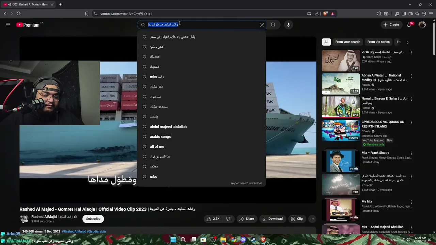Open Windows taskbar search
Image resolution: width=436 pixels, height=245 pixels.
tap(183, 240)
